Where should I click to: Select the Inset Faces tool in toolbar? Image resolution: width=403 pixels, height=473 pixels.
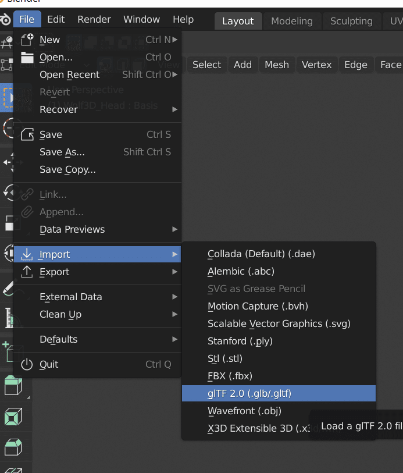(x=13, y=417)
